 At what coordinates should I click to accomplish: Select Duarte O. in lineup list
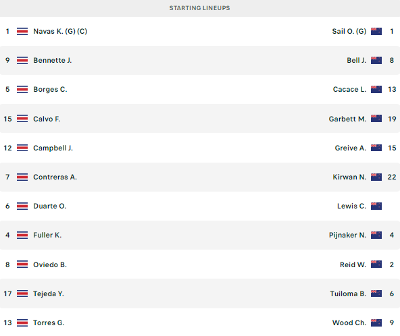coord(50,206)
